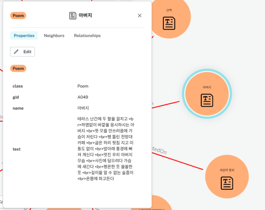The width and height of the screenshot is (265, 210).
Task: Click the 아버지 title in the panel header
Action: (x=85, y=15)
